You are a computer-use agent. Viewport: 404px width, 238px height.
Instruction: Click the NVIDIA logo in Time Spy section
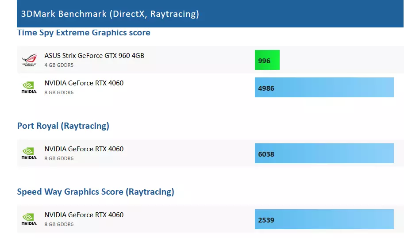click(x=29, y=88)
